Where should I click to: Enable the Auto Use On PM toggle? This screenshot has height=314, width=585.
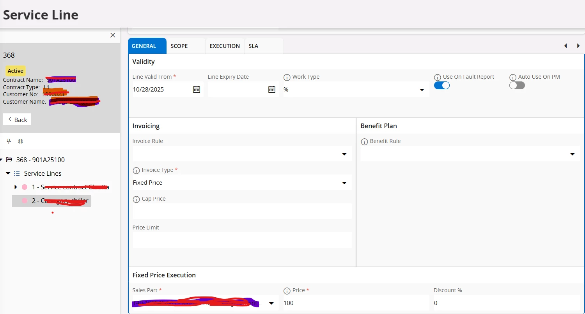pos(517,85)
